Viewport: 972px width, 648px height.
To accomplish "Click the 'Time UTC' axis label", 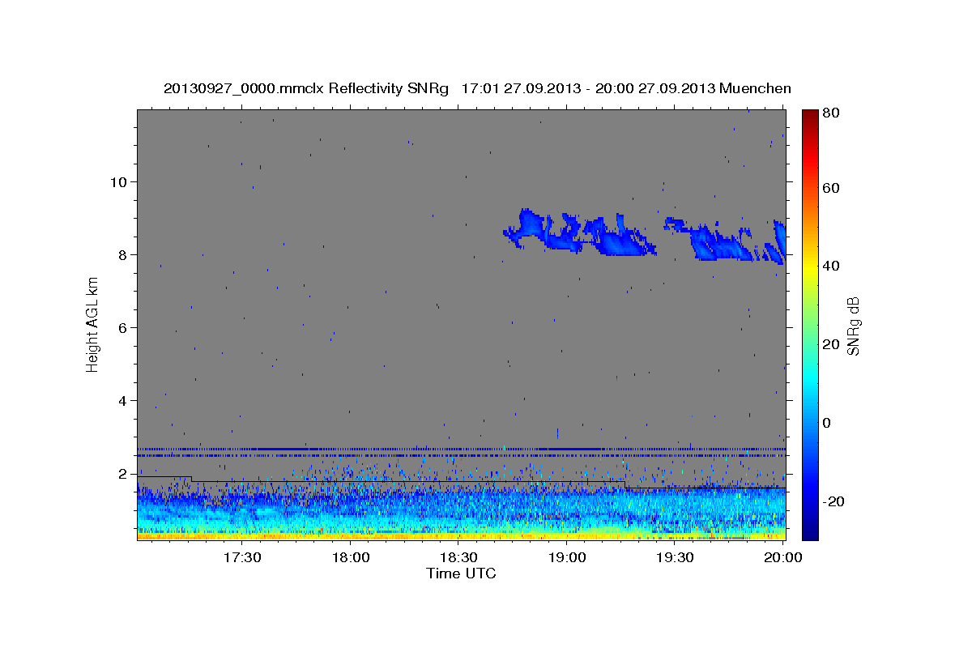I will point(461,573).
